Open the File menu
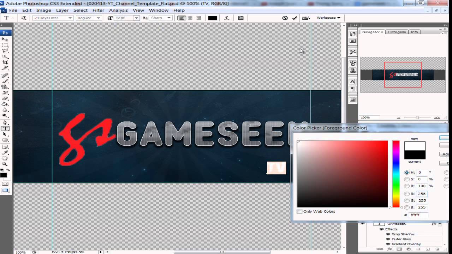This screenshot has height=254, width=452. [x=13, y=10]
